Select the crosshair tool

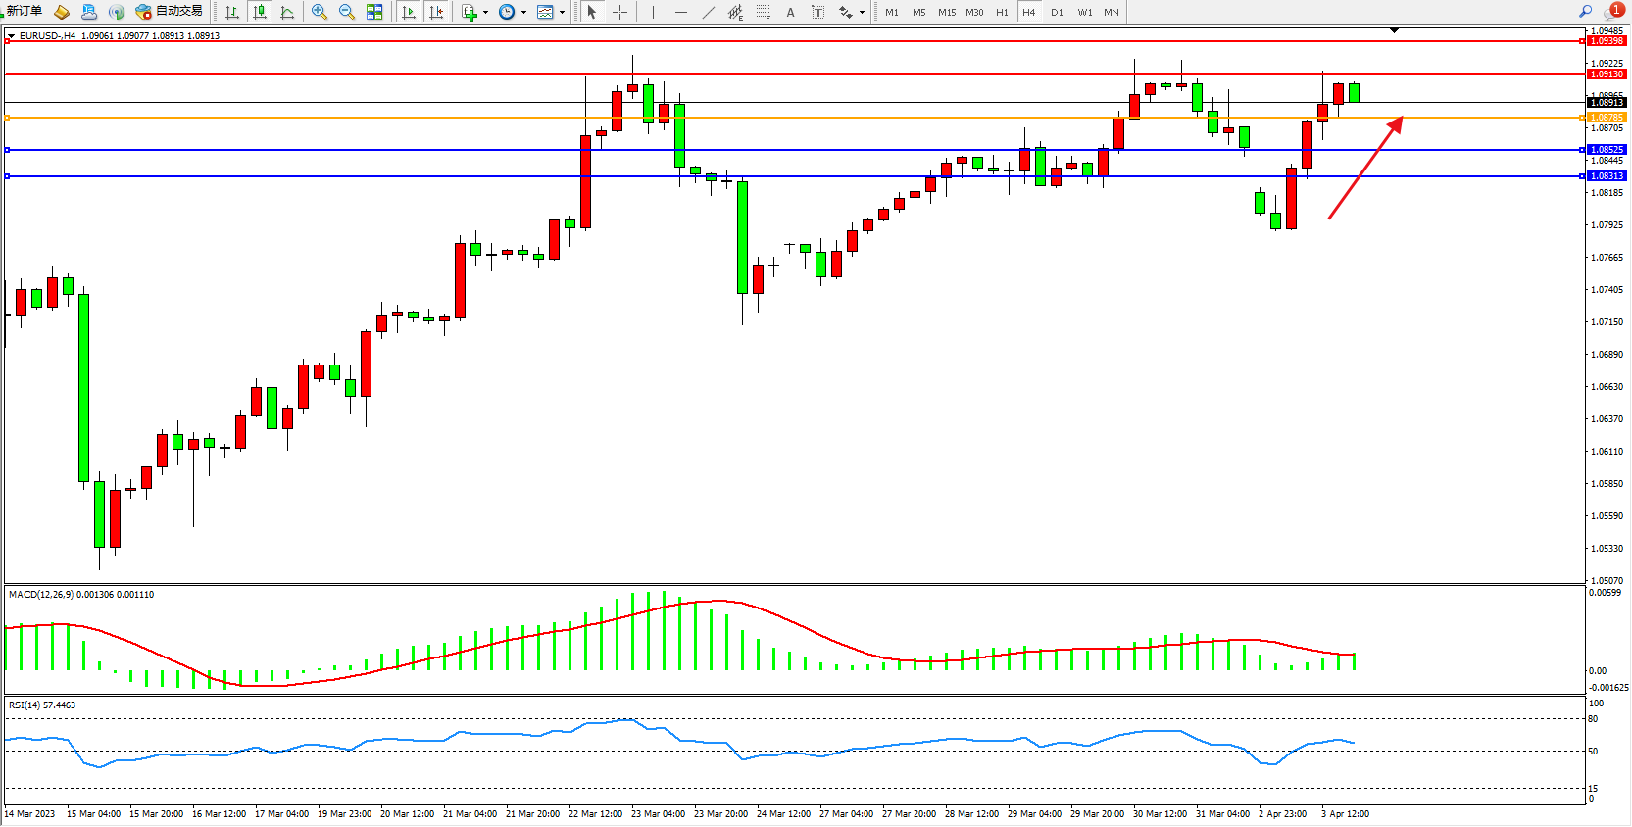coord(619,12)
